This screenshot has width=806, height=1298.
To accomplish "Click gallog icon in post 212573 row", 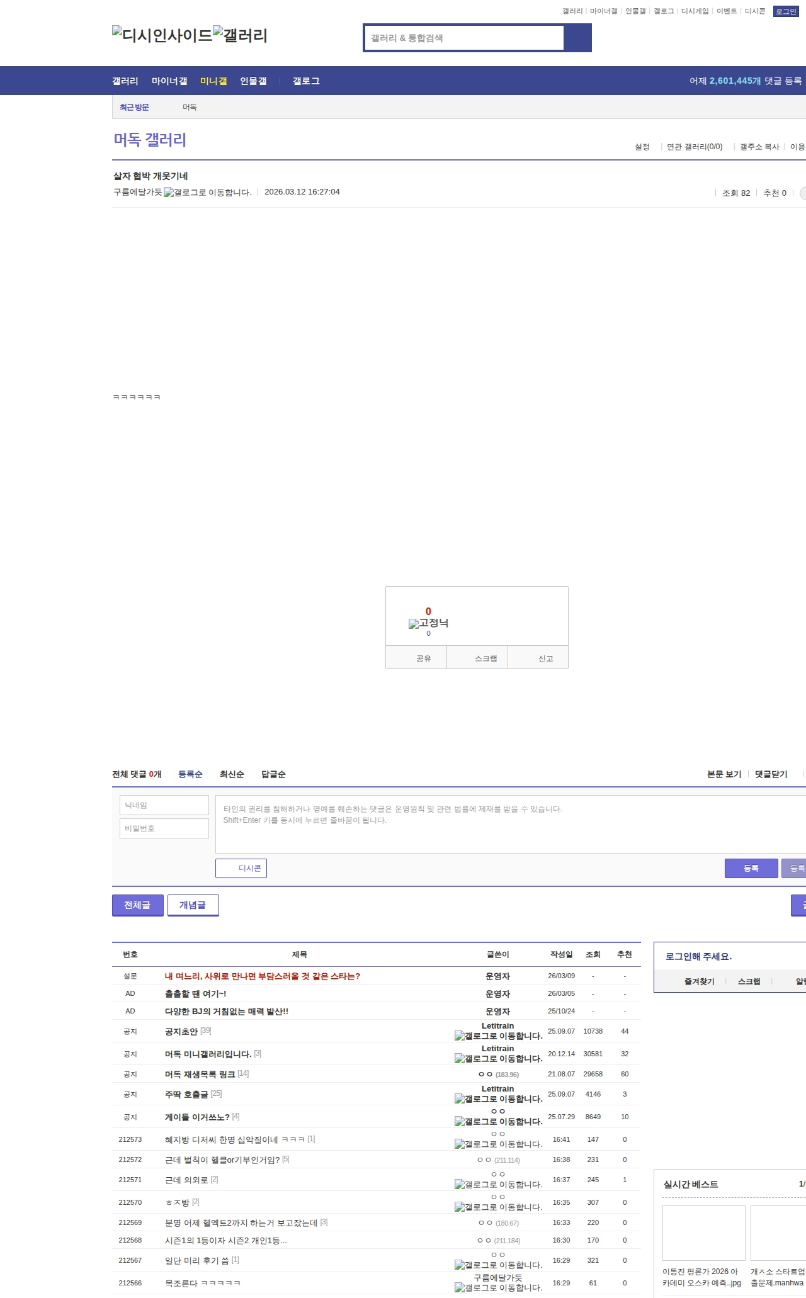I will (x=497, y=1144).
